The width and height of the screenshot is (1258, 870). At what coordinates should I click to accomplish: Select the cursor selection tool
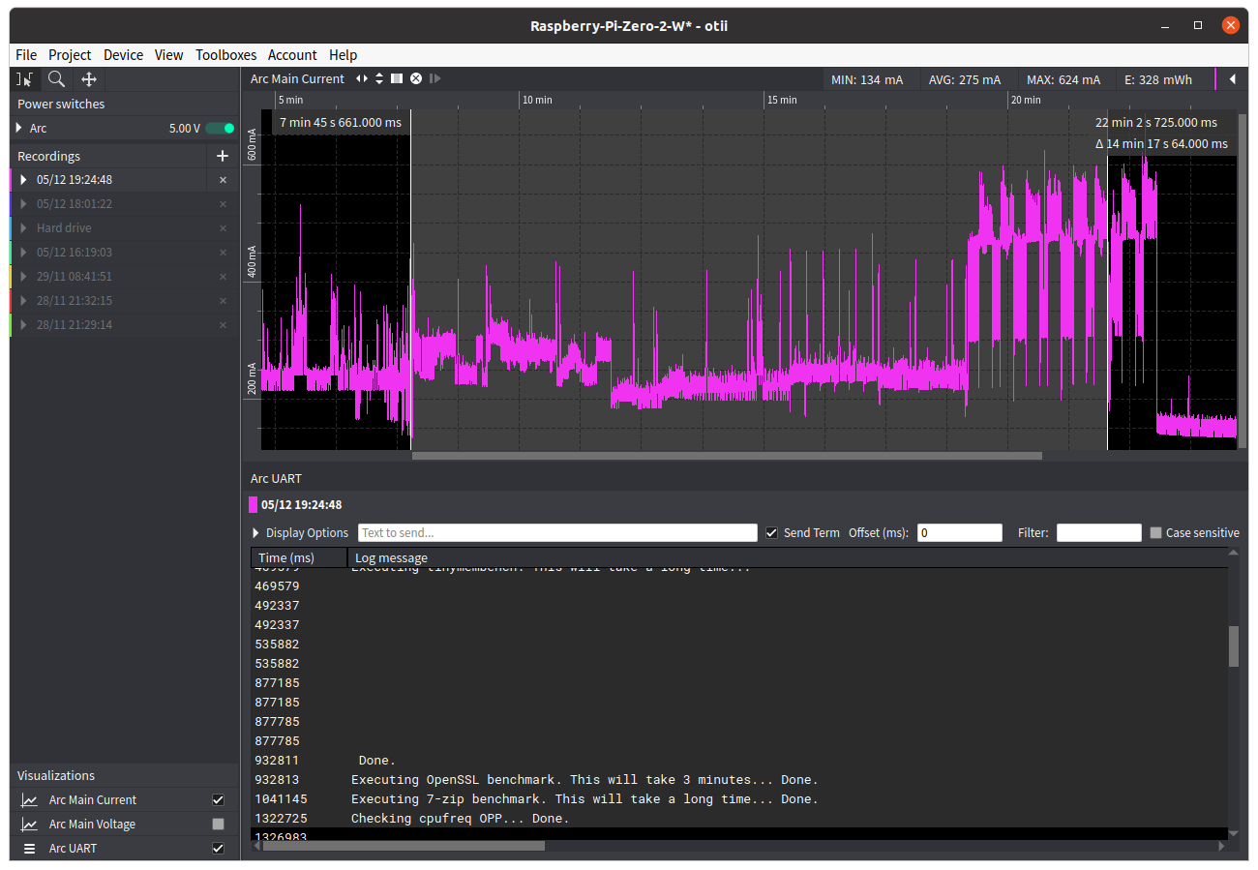click(x=25, y=79)
